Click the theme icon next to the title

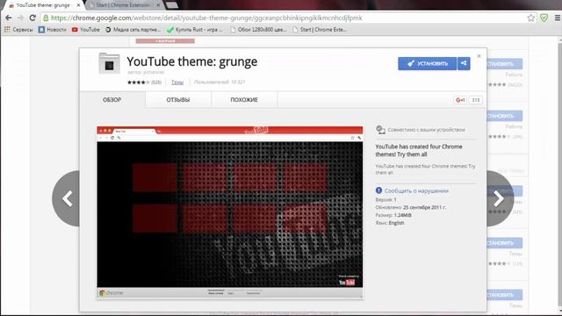pos(109,63)
